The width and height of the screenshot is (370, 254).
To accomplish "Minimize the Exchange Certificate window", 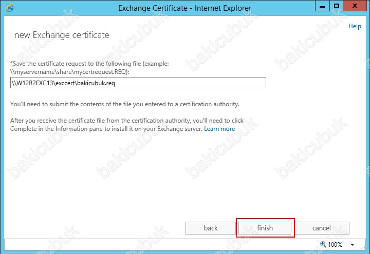I will [322, 6].
